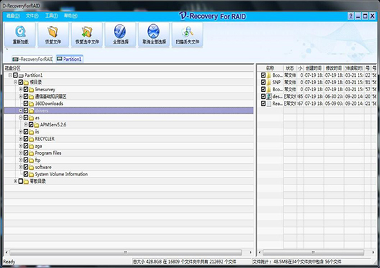Image resolution: width=380 pixels, height=268 pixels.
Task: Click the 重新加载 reload toolbar icon
Action: point(20,32)
